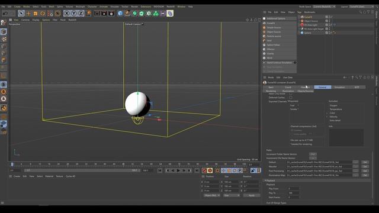Switch to the Illumination tab
Screen dimensions: 379x213
(288, 91)
